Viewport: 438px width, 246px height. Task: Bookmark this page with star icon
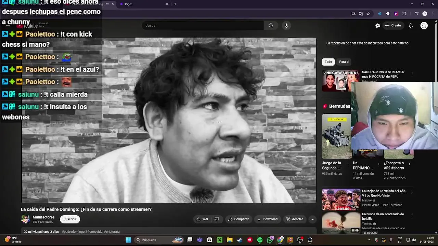tap(368, 14)
